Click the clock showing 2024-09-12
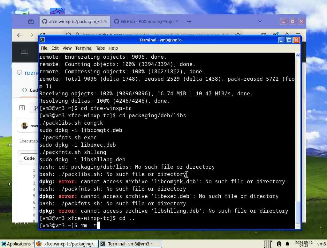Viewport: 327px width, 248px height. click(304, 244)
